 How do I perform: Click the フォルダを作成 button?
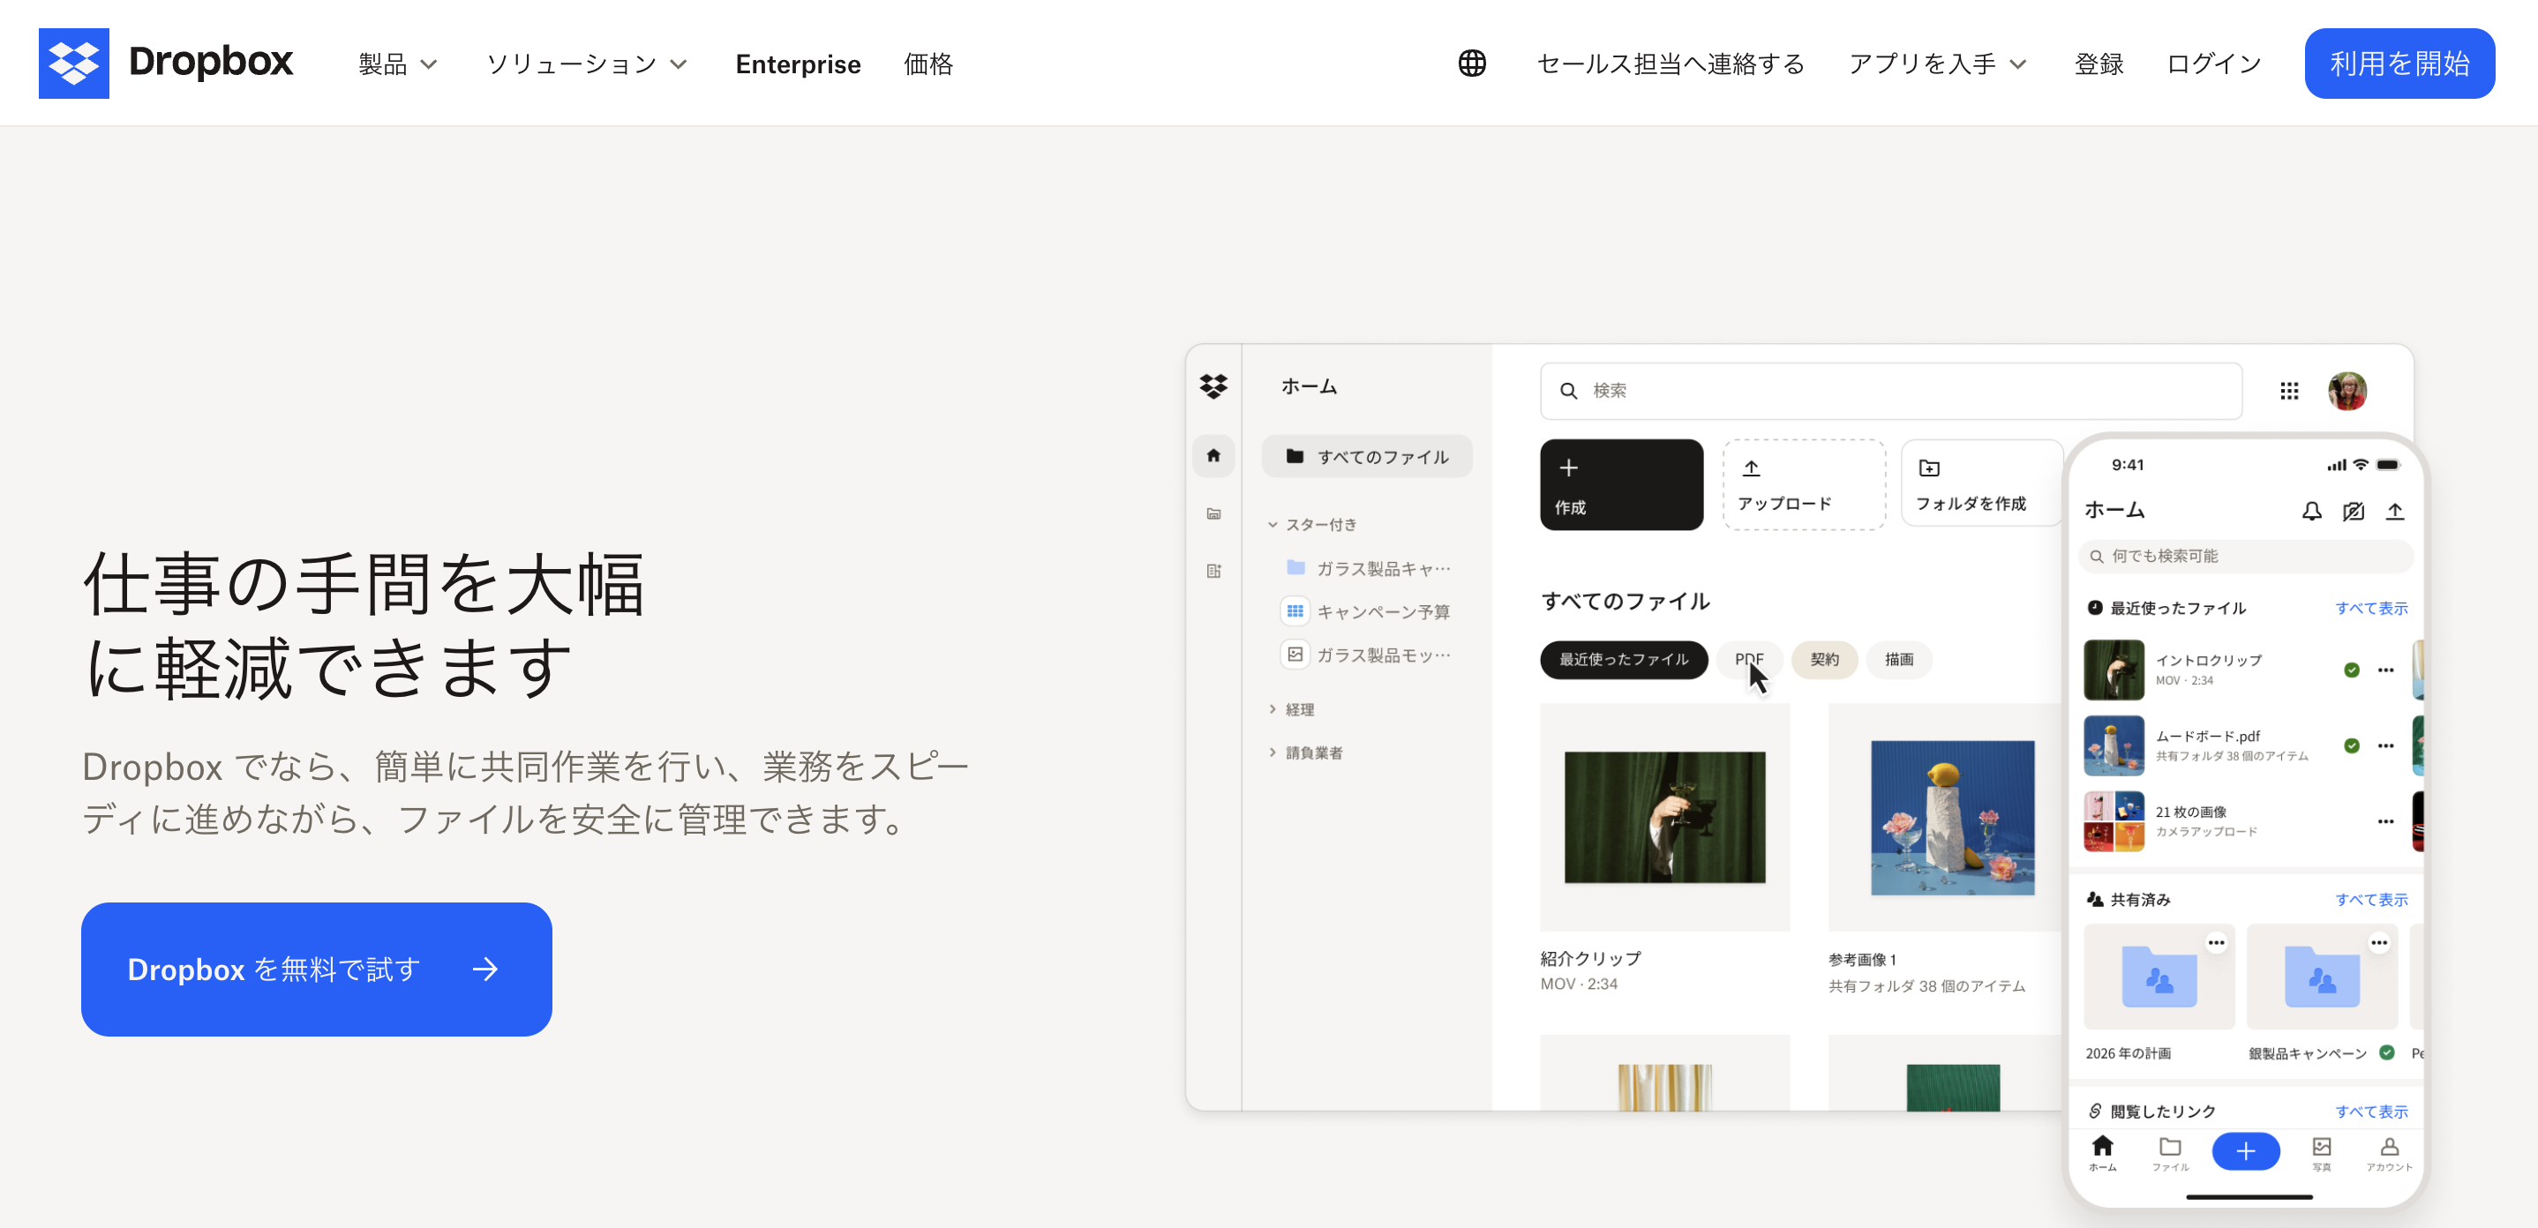point(1981,483)
